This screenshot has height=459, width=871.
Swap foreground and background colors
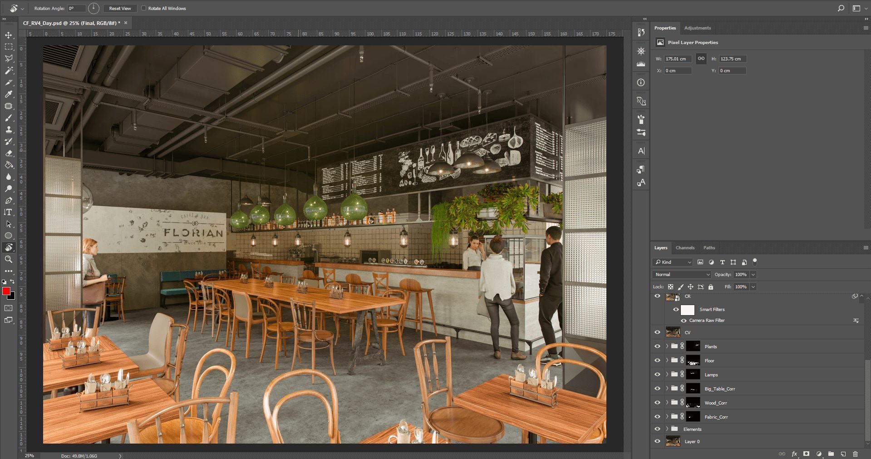tap(12, 281)
